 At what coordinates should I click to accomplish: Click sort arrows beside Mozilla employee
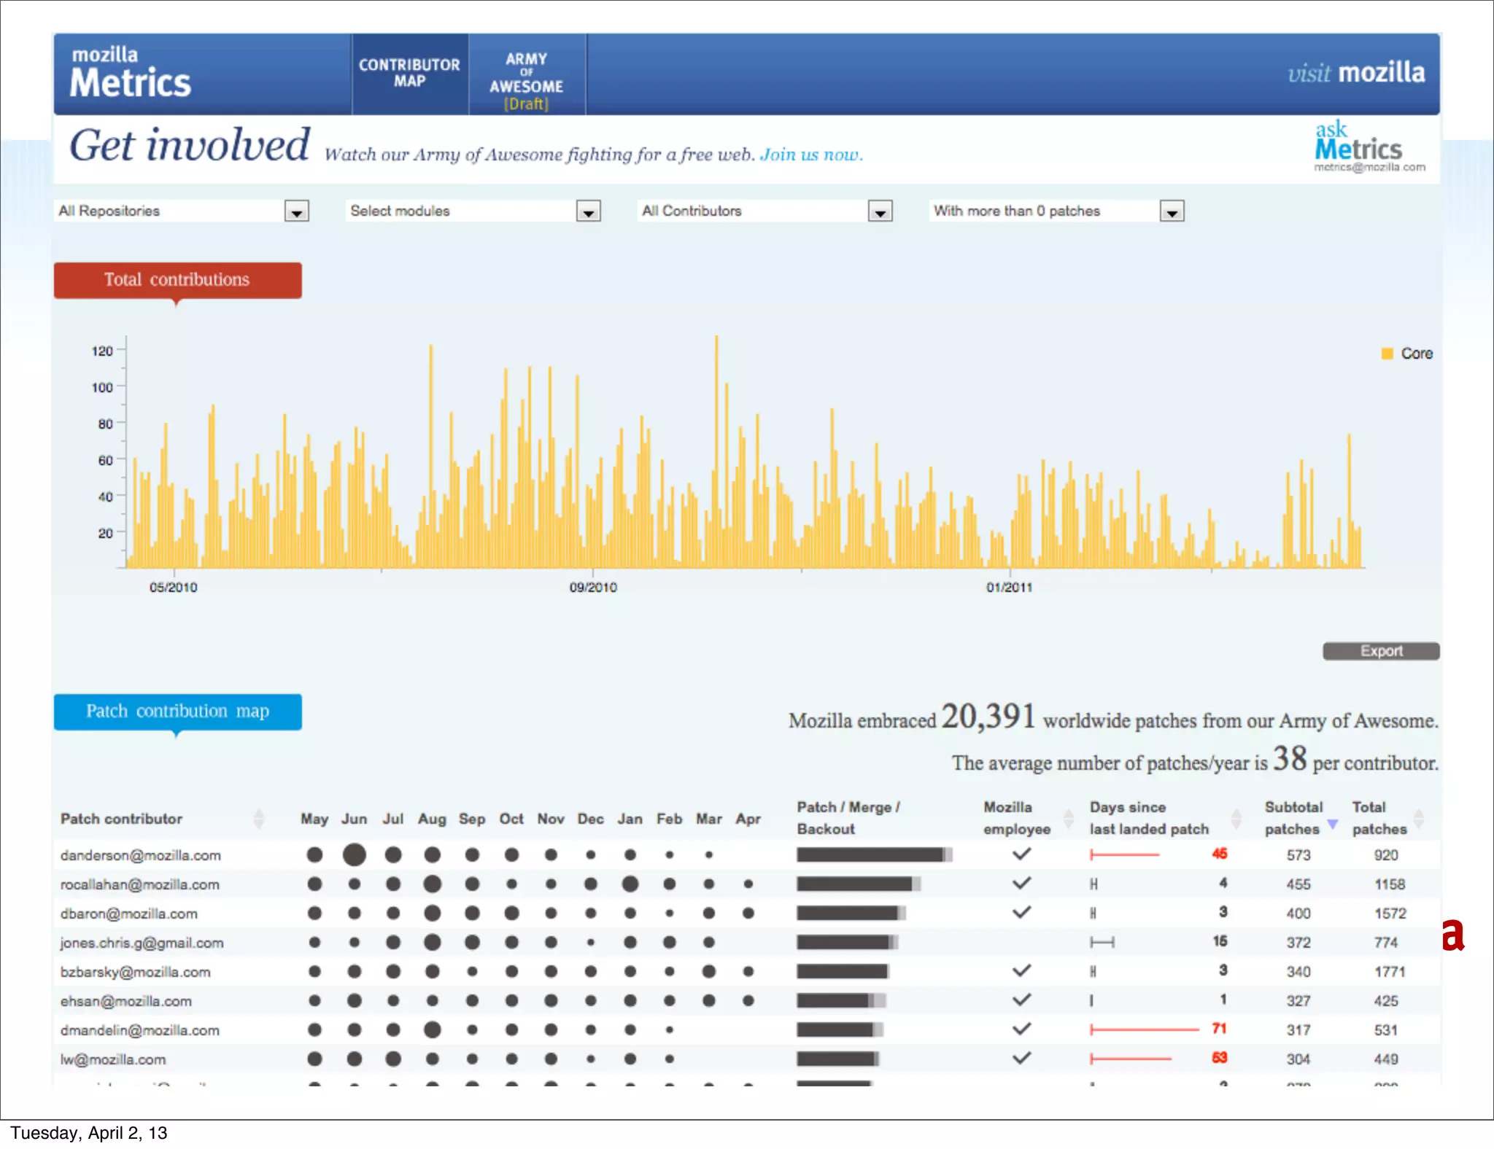[x=1069, y=819]
